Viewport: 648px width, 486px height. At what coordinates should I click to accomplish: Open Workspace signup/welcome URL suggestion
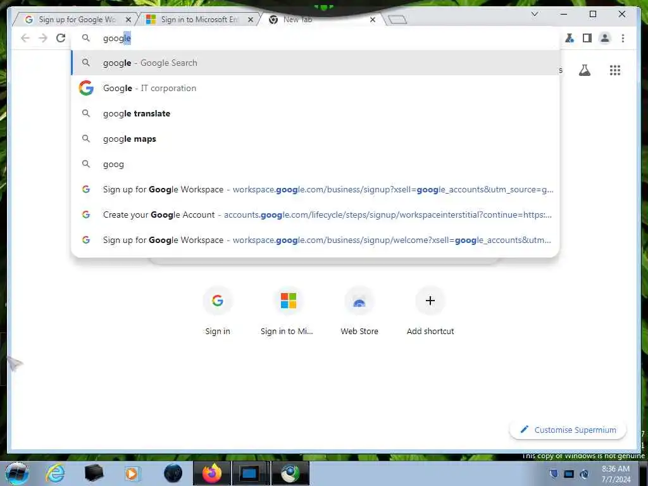point(315,240)
